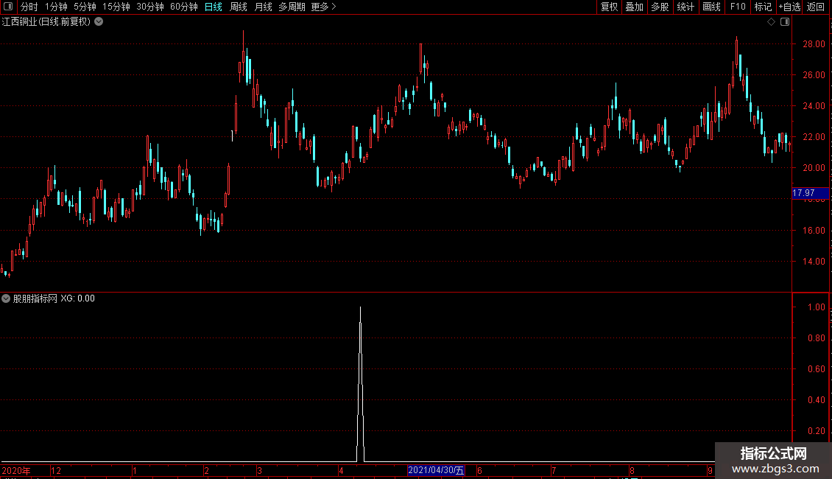Screen dimensions: 832x479
Task: Click the XG signal spike line
Action: pos(360,382)
